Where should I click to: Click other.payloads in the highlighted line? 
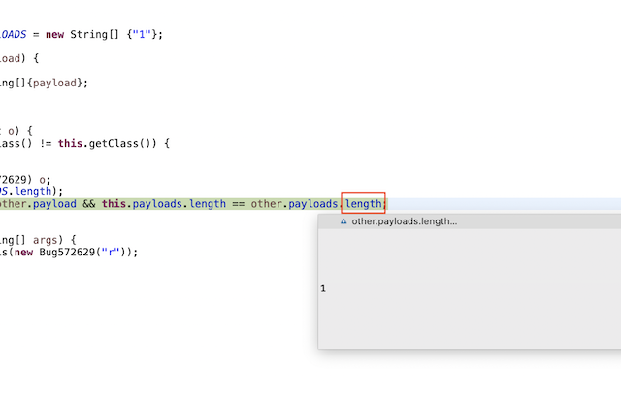[x=294, y=203]
